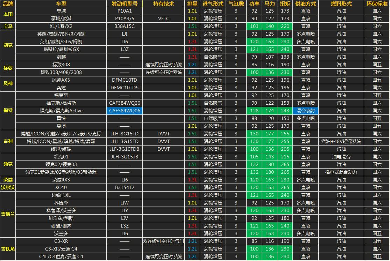Select the 领克01 model cell
The image size is (390, 261).
coord(61,157)
